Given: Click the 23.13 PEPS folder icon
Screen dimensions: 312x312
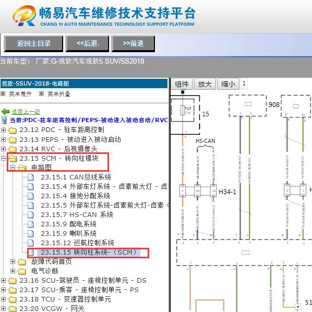Looking at the screenshot, I should pos(13,140).
